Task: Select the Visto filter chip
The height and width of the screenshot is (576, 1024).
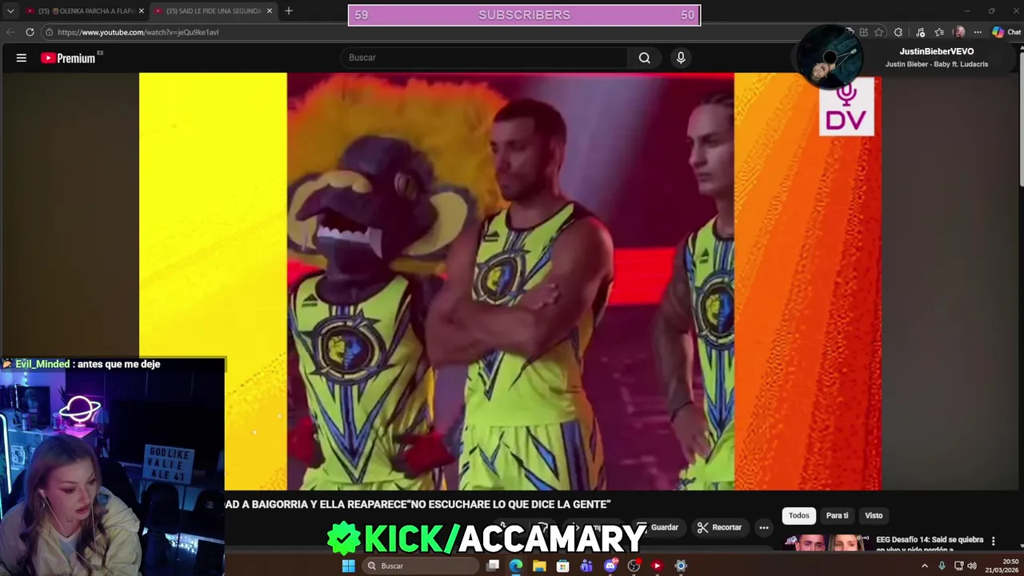Action: pos(874,515)
